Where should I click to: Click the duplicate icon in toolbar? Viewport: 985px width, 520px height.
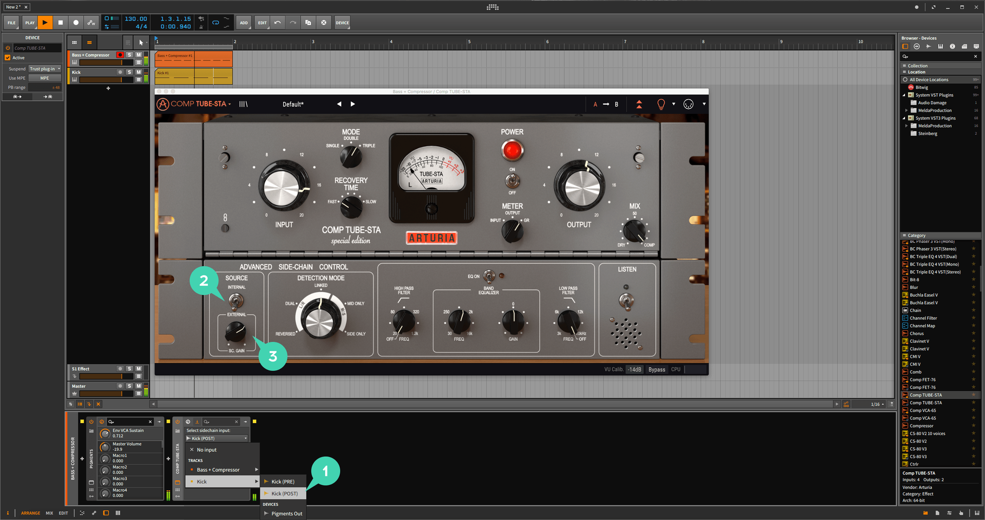click(308, 23)
